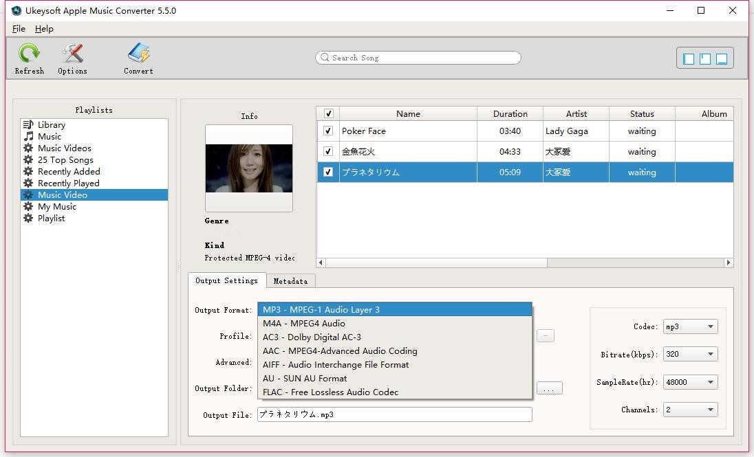754x457 pixels.
Task: Click the music note icon beside Music
Action: click(28, 136)
